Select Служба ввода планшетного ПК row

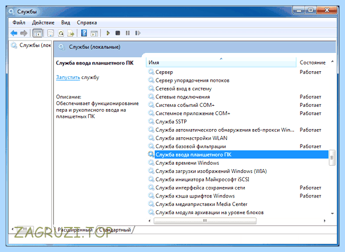[x=238, y=155]
